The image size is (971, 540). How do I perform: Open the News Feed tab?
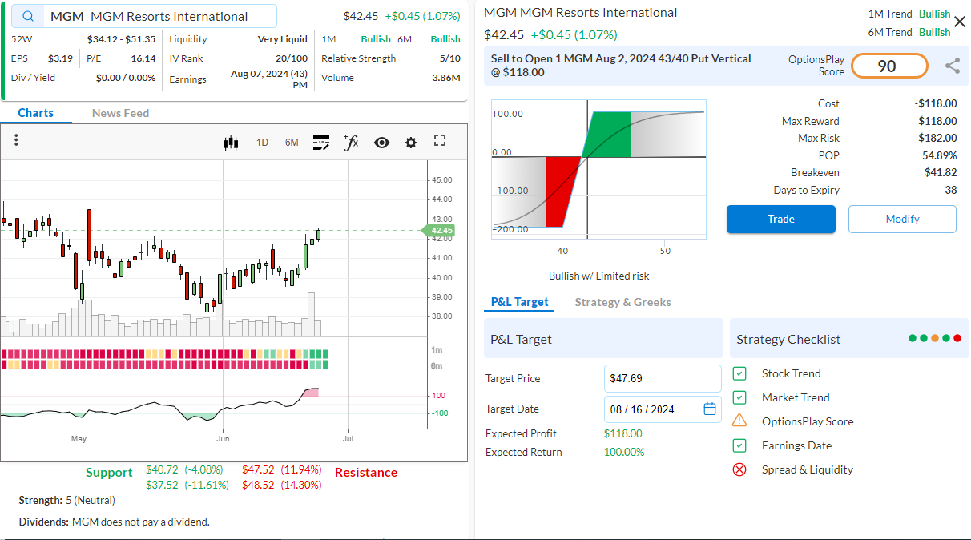pyautogui.click(x=120, y=113)
